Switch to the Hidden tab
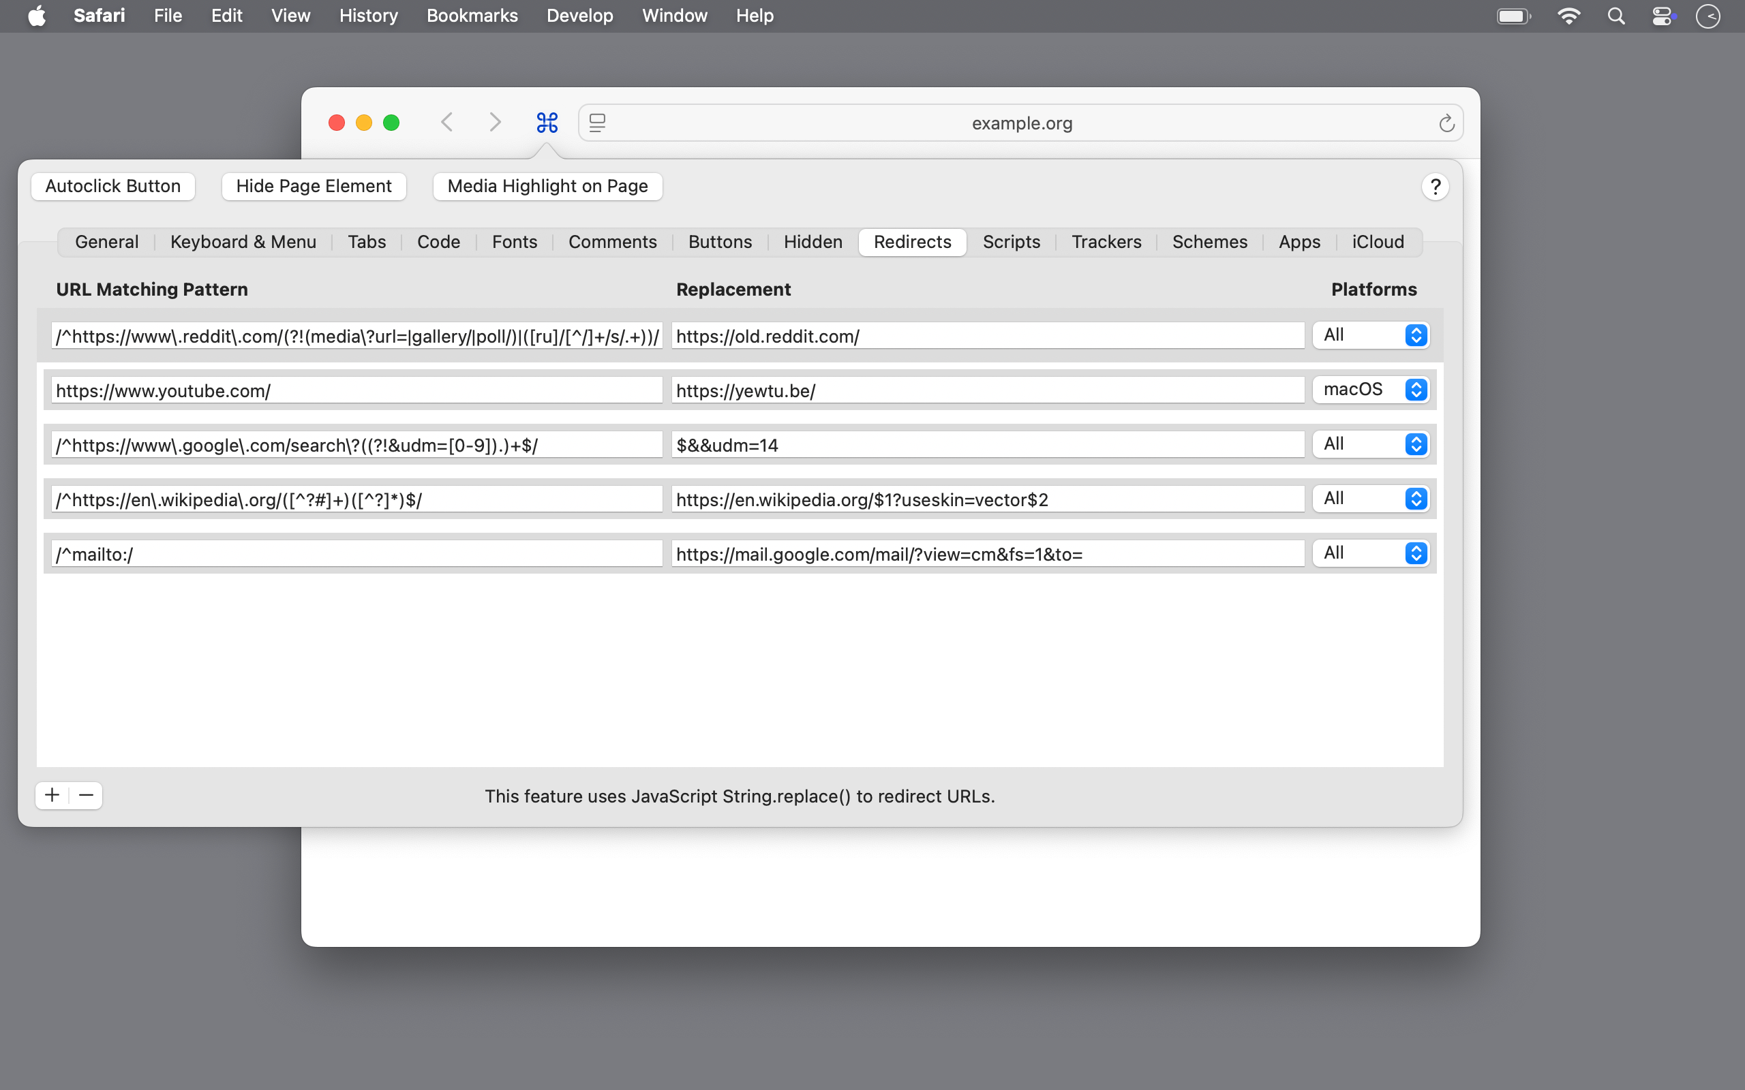Viewport: 1745px width, 1090px height. tap(813, 243)
